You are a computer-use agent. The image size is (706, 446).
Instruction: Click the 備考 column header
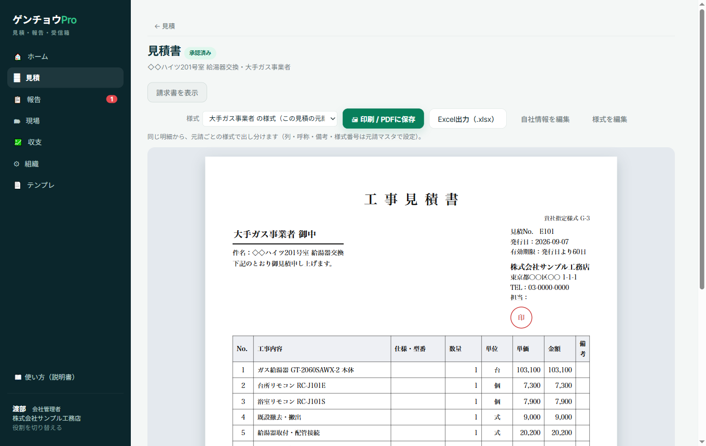(x=582, y=349)
